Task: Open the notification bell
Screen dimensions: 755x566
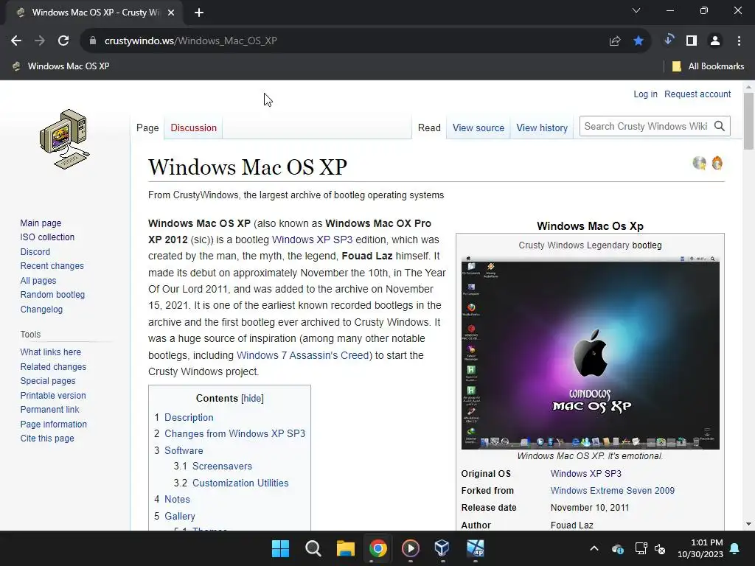Action: (735, 548)
